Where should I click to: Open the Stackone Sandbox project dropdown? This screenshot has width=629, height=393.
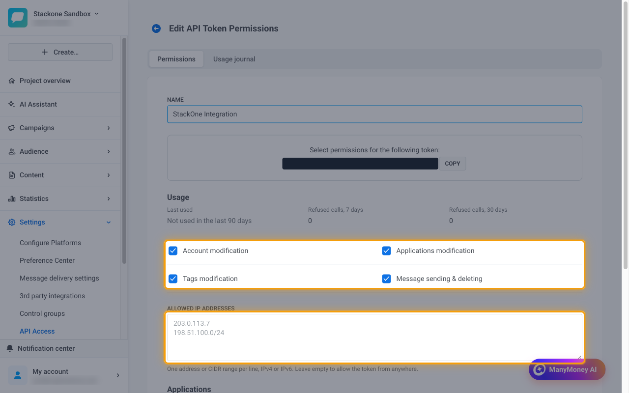(66, 14)
